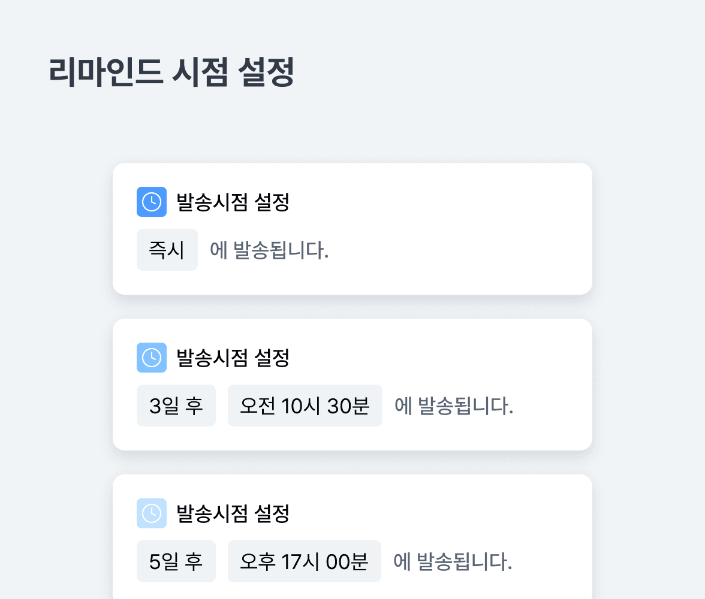The image size is (705, 599).
Task: Open the 오전 10시 30분 time picker
Action: coord(305,406)
